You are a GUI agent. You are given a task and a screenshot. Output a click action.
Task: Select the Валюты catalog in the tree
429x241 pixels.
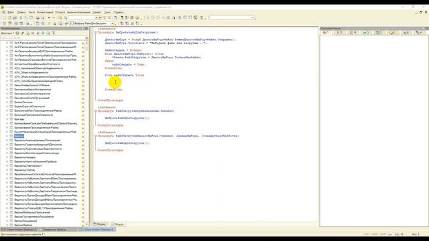(19, 136)
